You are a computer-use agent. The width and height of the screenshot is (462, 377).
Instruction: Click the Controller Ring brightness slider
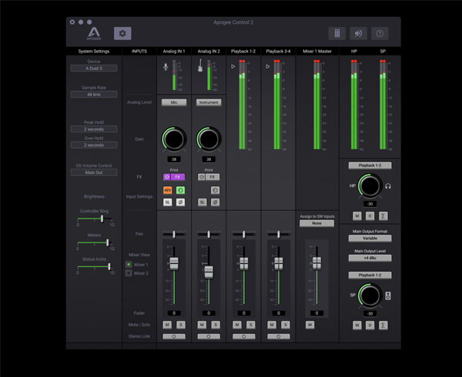click(95, 219)
